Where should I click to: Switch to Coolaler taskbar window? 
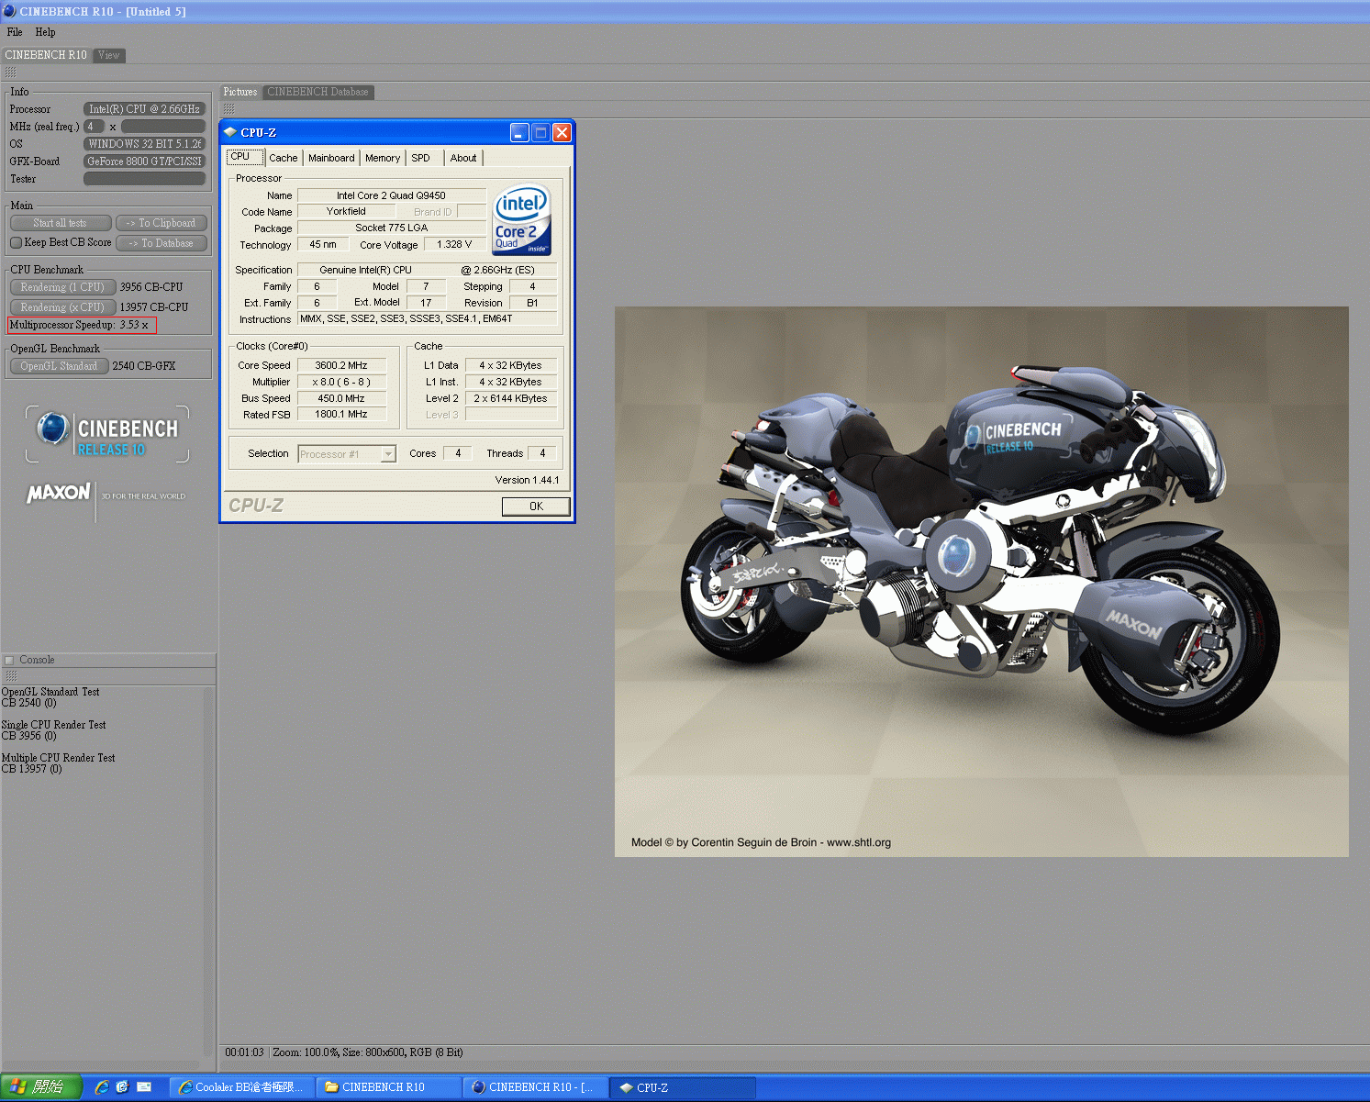[242, 1087]
